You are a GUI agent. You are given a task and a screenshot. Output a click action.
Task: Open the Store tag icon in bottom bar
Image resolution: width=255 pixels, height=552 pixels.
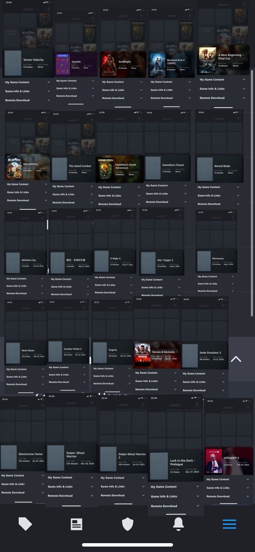(26, 524)
